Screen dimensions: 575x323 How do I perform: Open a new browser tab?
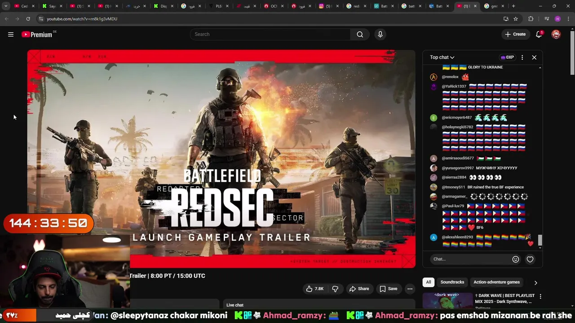(x=513, y=6)
